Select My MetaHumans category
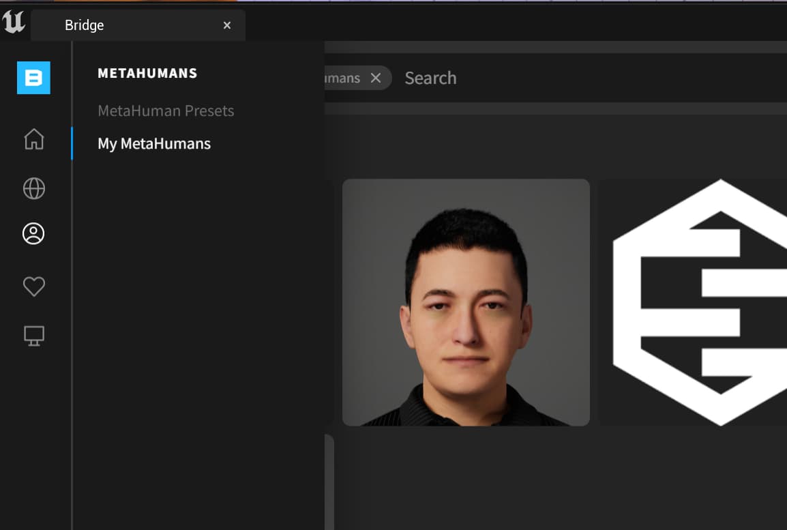 pos(154,144)
